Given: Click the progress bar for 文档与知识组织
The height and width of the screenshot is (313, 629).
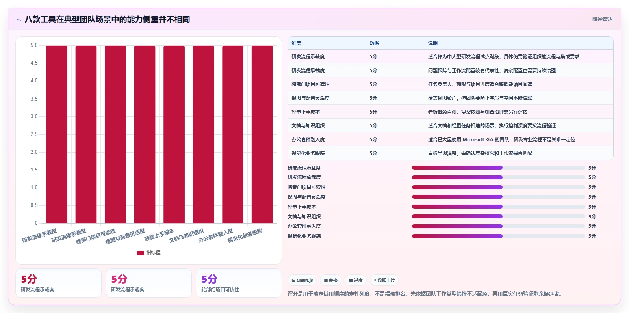Looking at the screenshot, I should pyautogui.click(x=498, y=216).
